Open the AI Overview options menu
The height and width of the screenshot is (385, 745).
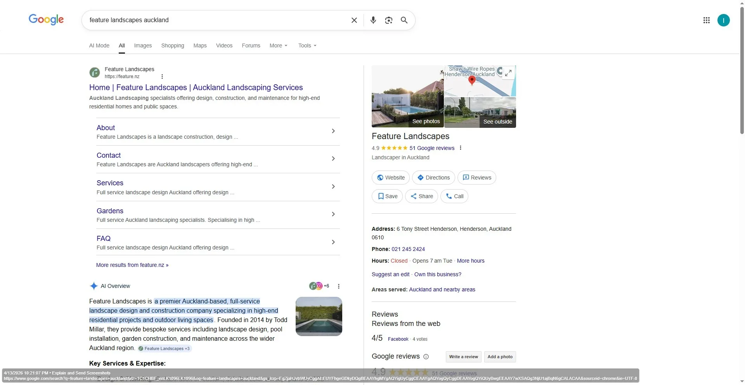click(x=339, y=286)
